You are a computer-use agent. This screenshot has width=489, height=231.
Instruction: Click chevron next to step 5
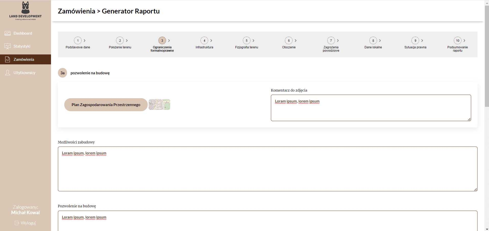tap(253, 40)
